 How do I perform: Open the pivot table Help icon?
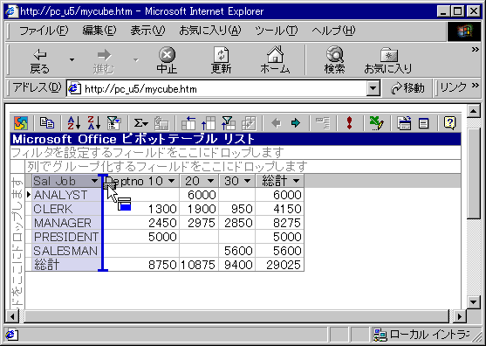[x=449, y=123]
